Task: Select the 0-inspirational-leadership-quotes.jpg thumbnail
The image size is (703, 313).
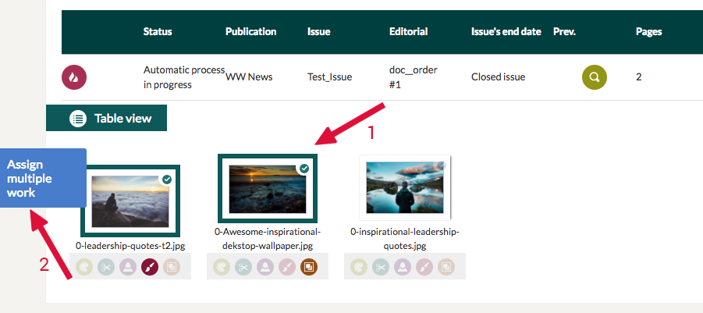Action: (x=405, y=187)
